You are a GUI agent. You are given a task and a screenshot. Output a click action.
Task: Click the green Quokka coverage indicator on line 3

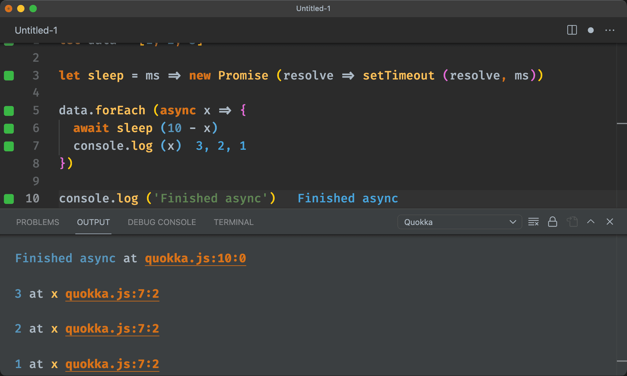(9, 76)
